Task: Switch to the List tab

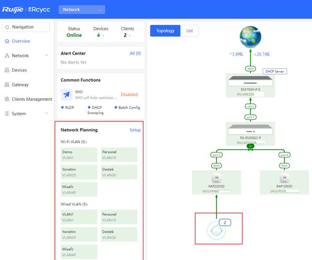Action: [x=190, y=31]
